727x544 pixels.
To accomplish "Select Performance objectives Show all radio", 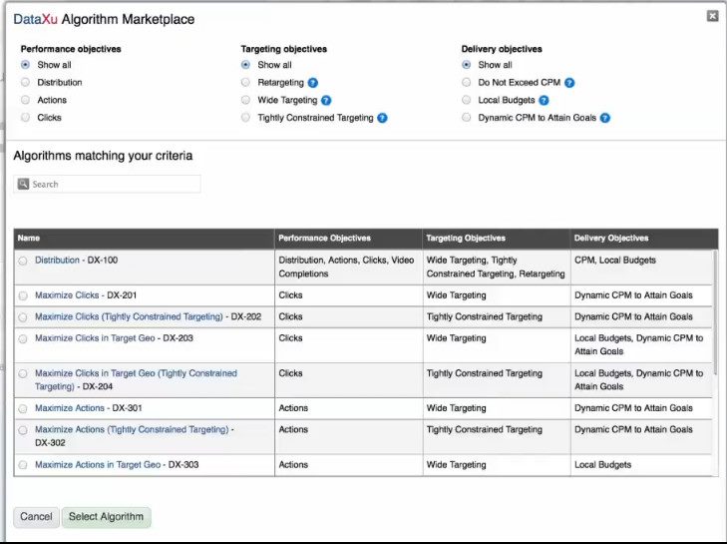I will click(x=26, y=65).
